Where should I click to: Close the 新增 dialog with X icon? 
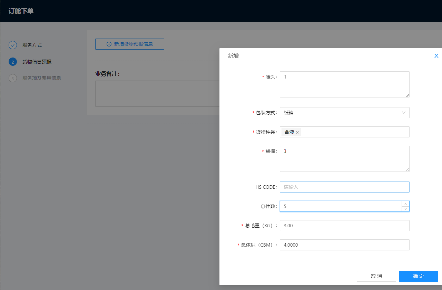[436, 56]
